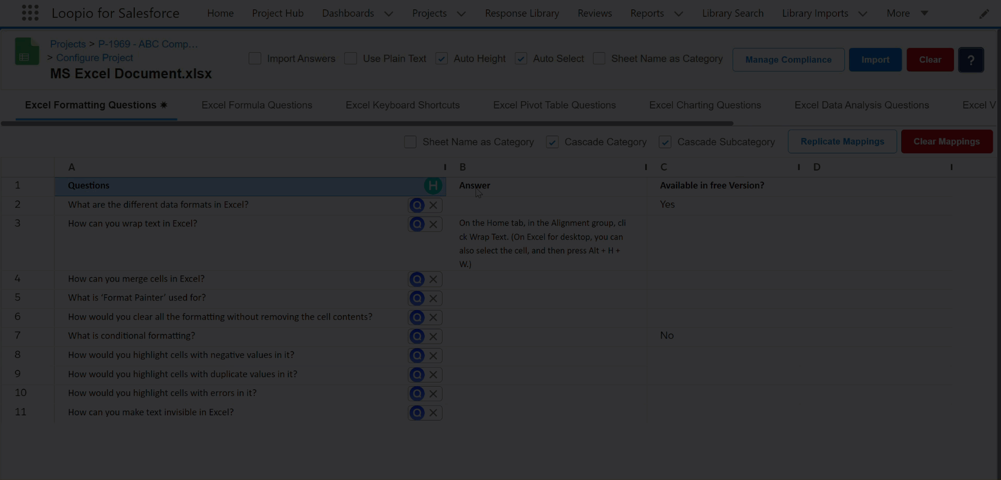Image resolution: width=1001 pixels, height=480 pixels.
Task: Remove mapping for negative values question row
Action: click(433, 355)
